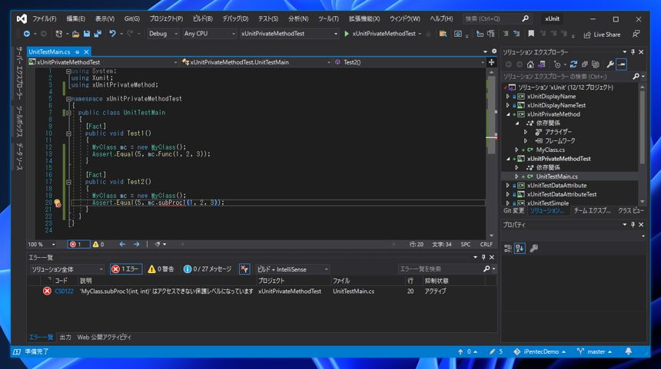Save the current file with the floppy icon
Image resolution: width=661 pixels, height=369 pixels.
click(x=86, y=34)
